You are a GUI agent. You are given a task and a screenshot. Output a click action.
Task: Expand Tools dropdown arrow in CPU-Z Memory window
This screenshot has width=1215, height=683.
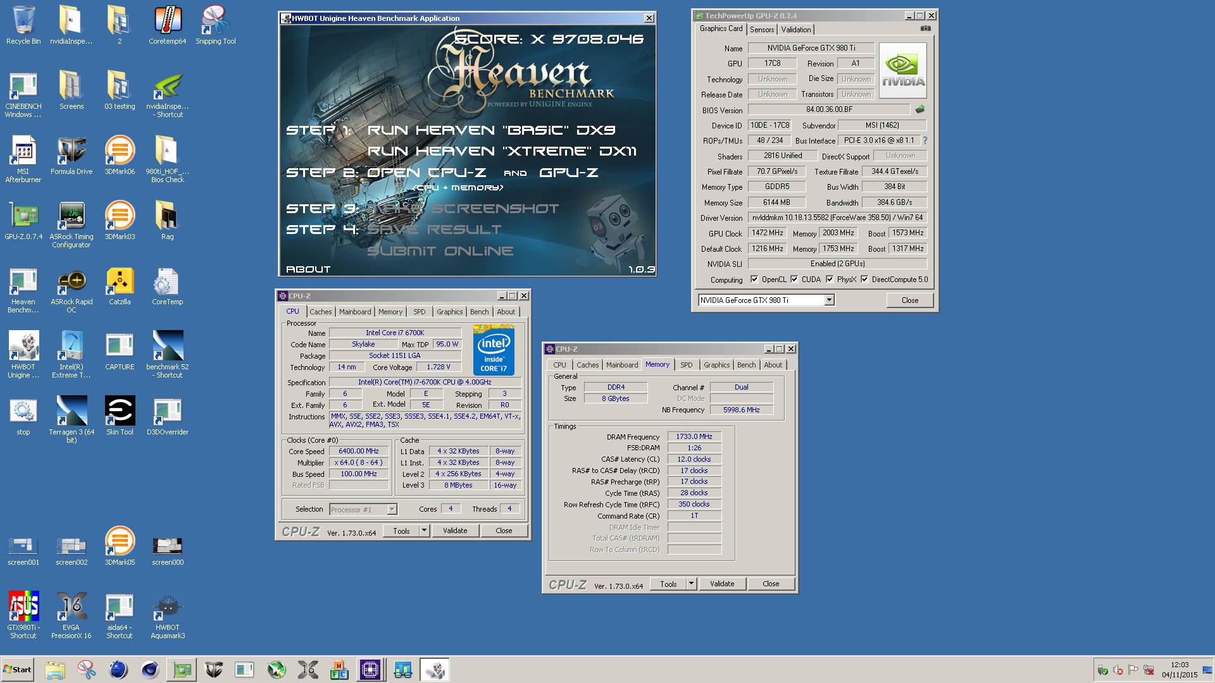click(691, 584)
